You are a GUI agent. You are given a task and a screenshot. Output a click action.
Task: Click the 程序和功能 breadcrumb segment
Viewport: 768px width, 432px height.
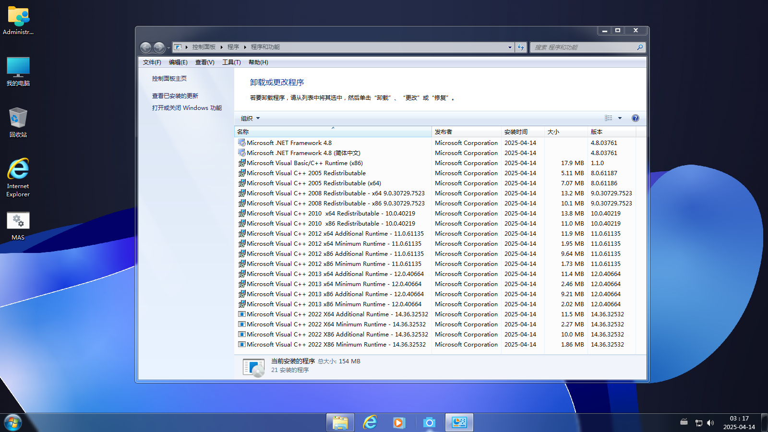[x=265, y=47]
